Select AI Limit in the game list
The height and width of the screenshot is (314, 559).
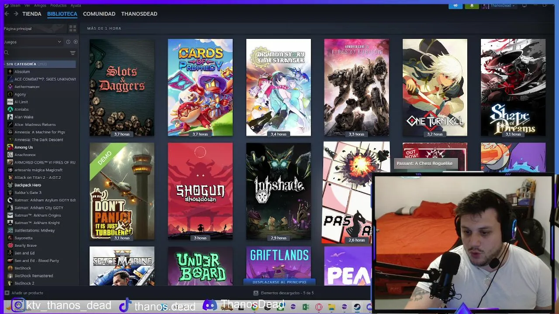[x=21, y=102]
